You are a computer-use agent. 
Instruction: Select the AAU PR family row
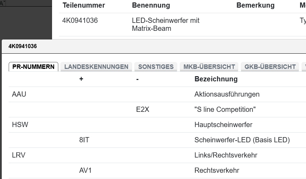pos(19,94)
